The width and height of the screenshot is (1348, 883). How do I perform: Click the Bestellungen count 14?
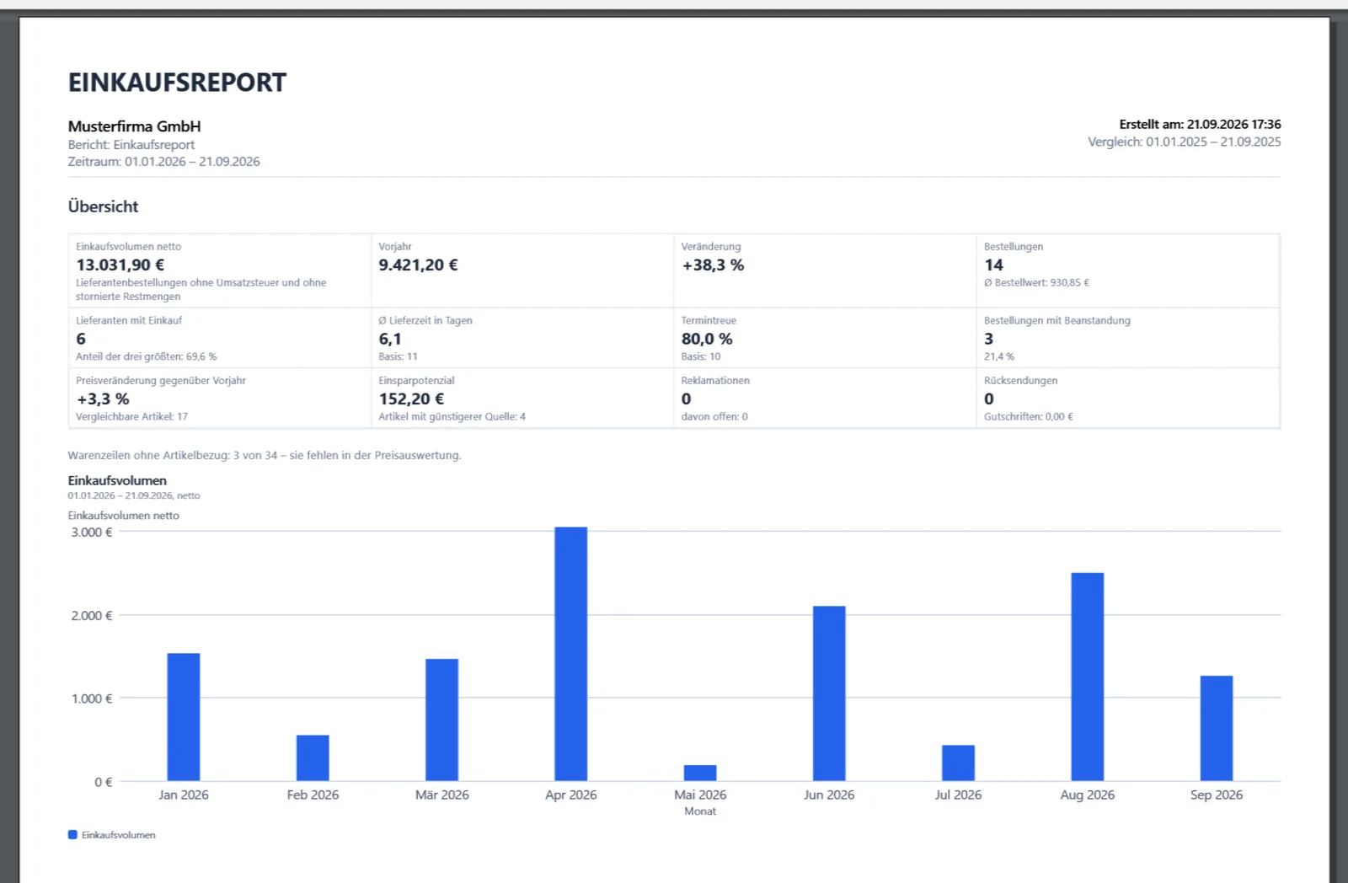click(993, 265)
